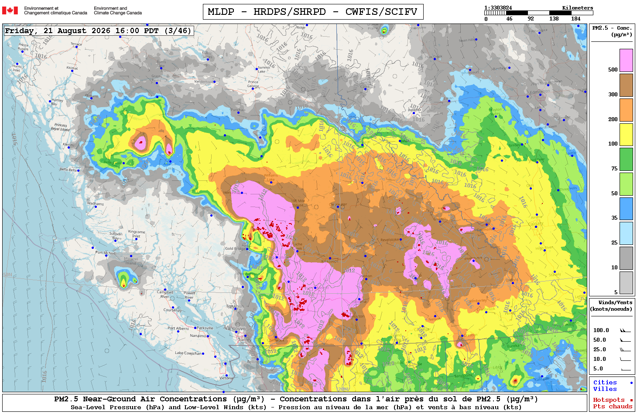Select the light gray 5–10 legend swatch
This screenshot has height=414, width=637.
click(626, 283)
